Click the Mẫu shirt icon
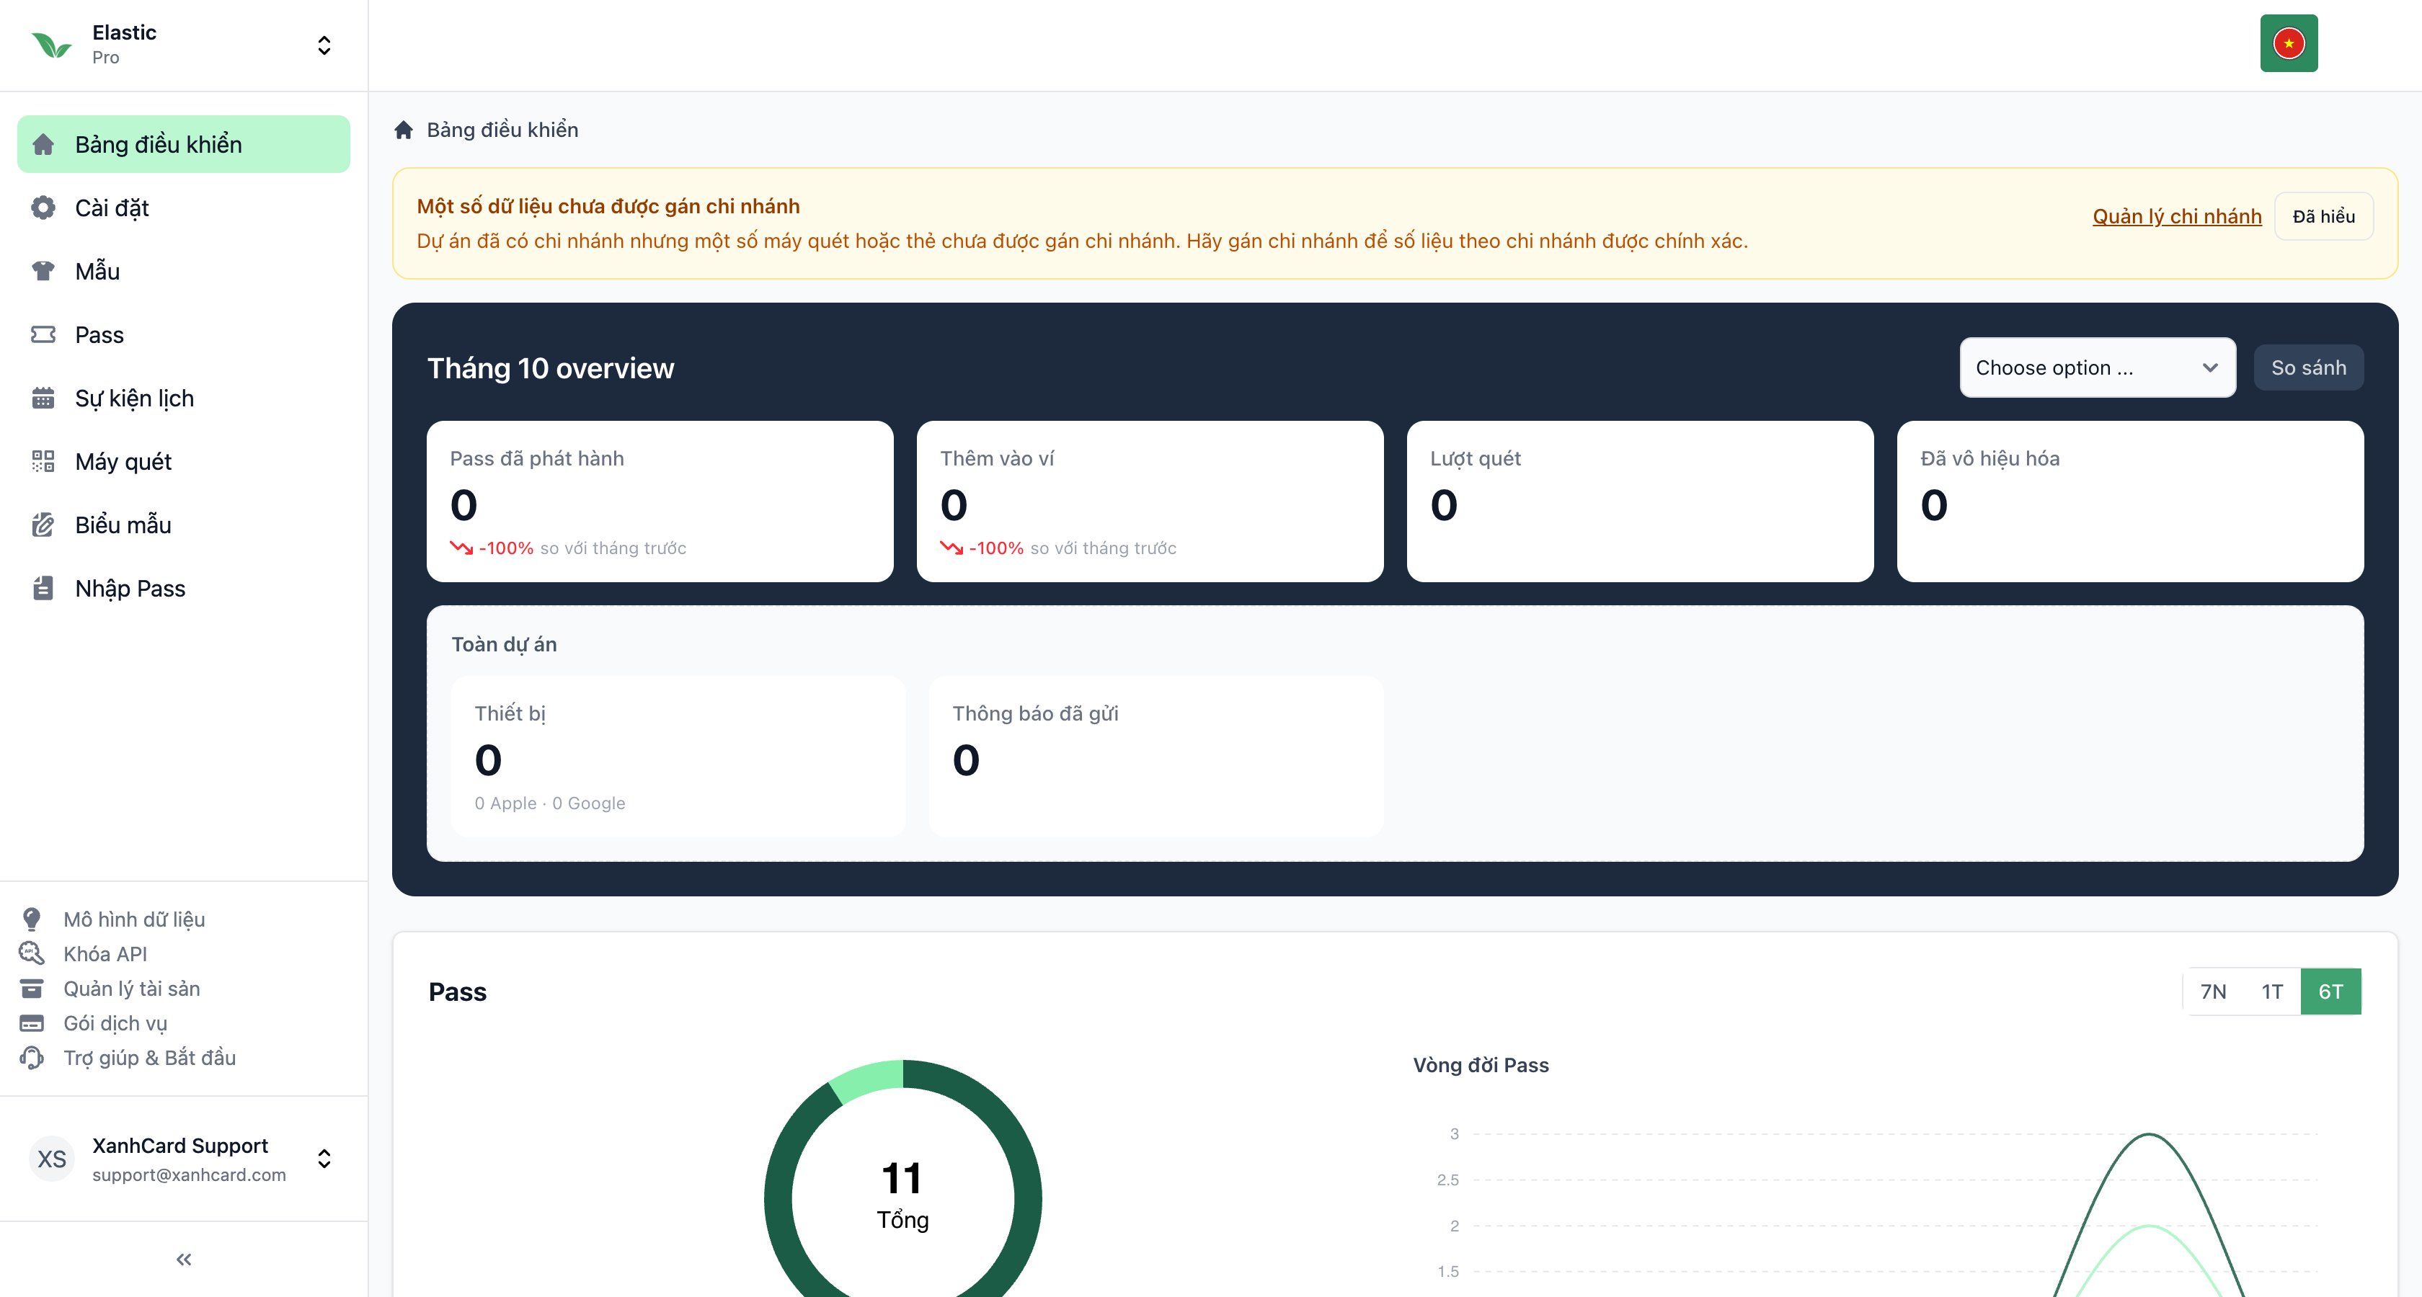The height and width of the screenshot is (1297, 2422). pos(43,271)
